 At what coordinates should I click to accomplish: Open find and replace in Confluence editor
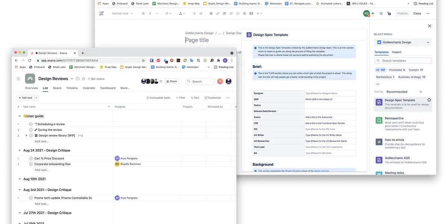click(381, 13)
